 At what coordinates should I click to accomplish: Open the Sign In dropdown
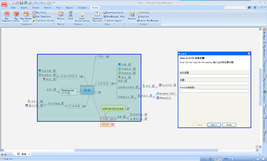coord(8,159)
